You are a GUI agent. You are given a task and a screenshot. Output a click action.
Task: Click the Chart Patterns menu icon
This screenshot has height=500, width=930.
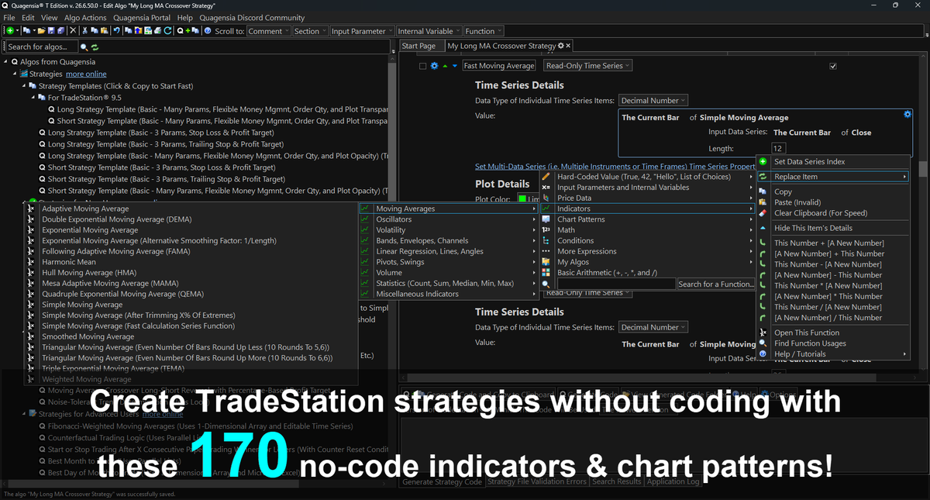(x=546, y=219)
